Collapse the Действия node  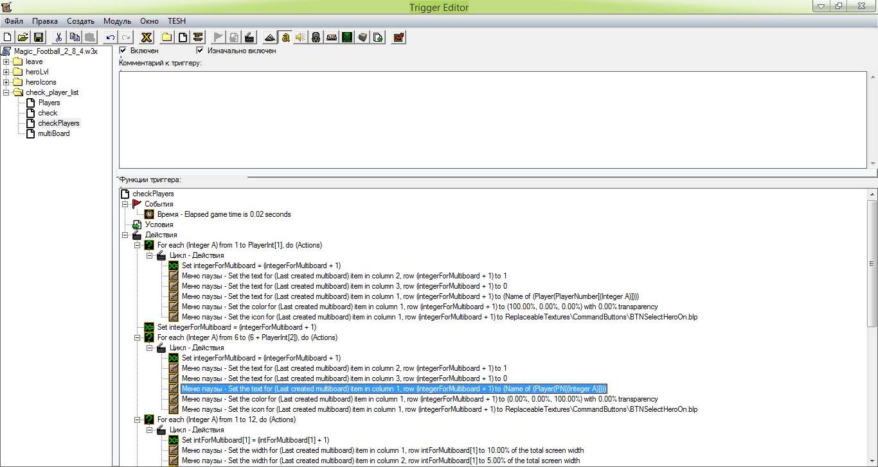tap(125, 235)
